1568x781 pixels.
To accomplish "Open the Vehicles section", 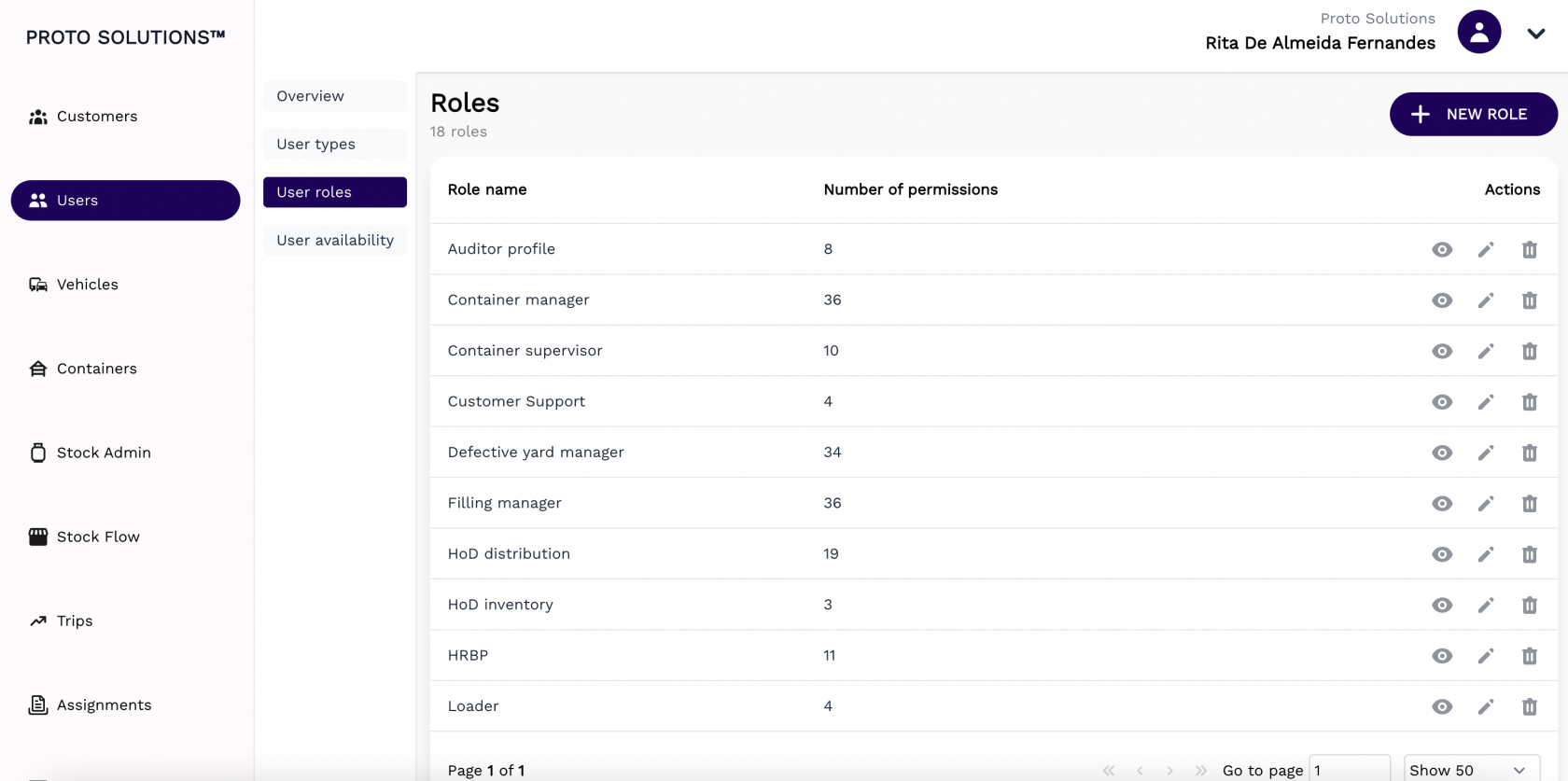I will pyautogui.click(x=125, y=285).
